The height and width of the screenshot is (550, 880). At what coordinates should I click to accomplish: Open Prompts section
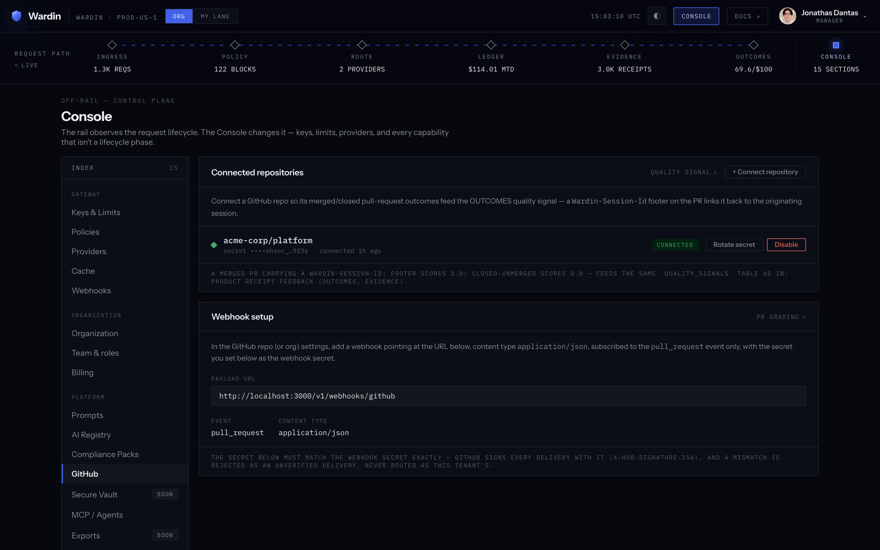tap(125, 416)
